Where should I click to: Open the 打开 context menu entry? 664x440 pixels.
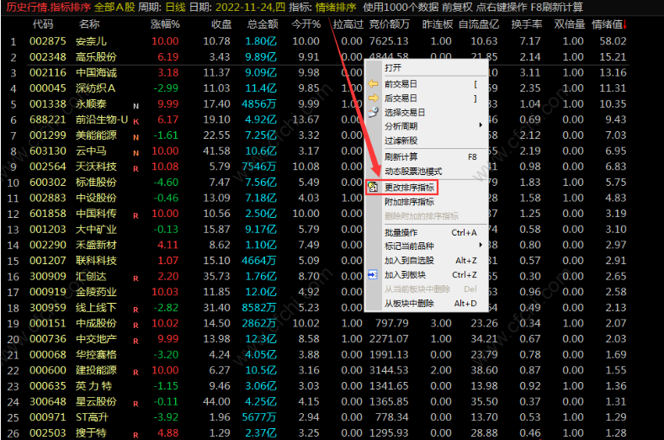coord(427,68)
